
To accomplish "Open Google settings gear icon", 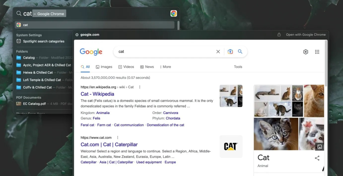I will tap(306, 52).
